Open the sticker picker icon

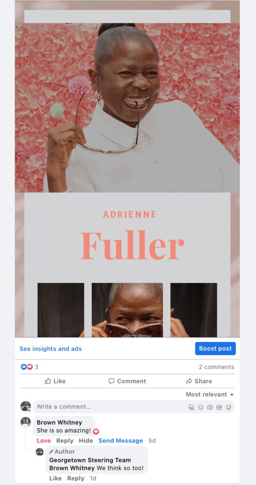coord(229,407)
